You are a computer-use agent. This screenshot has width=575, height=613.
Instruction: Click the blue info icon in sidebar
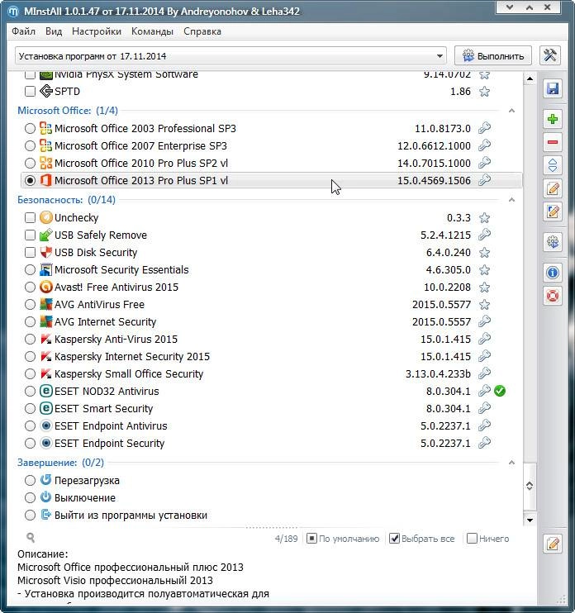[x=553, y=273]
